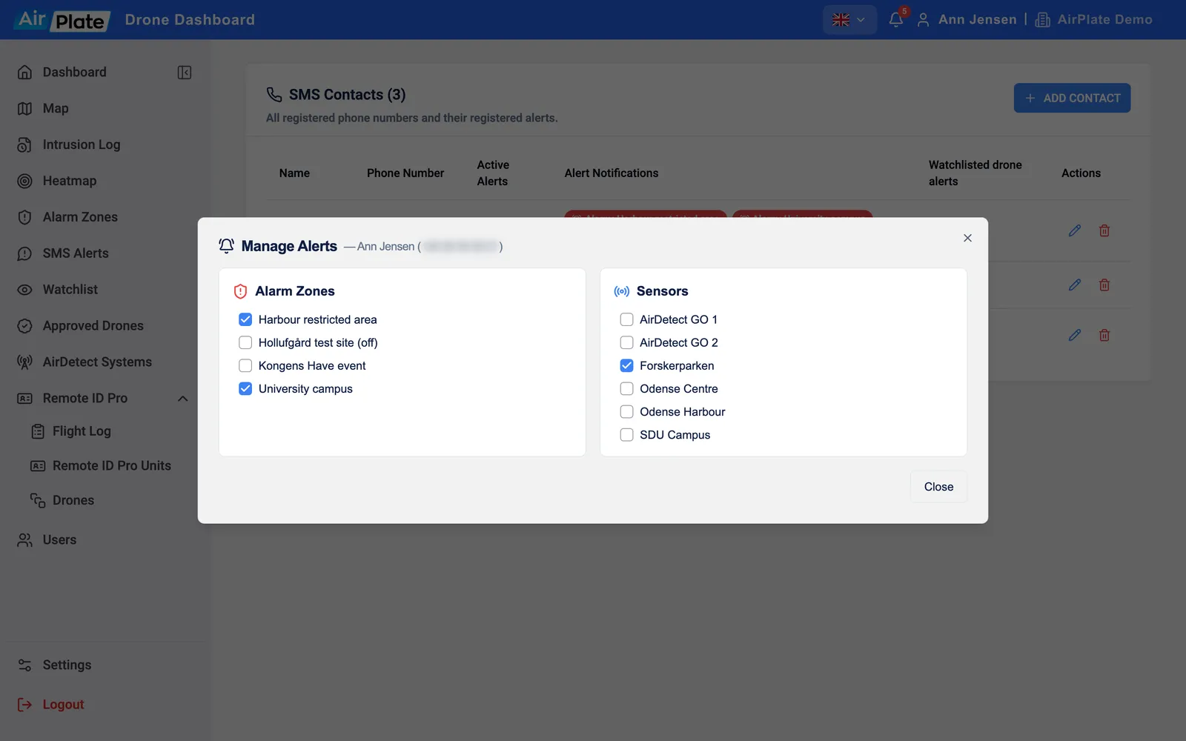Click the AirPlate logo

(62, 20)
